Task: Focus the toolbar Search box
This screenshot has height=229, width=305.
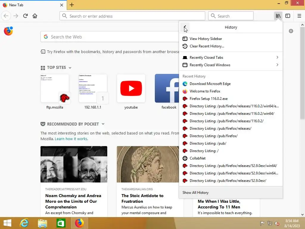Action: (231, 16)
